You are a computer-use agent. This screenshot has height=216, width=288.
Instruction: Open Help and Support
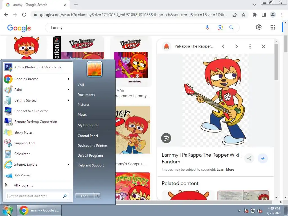[91, 165]
